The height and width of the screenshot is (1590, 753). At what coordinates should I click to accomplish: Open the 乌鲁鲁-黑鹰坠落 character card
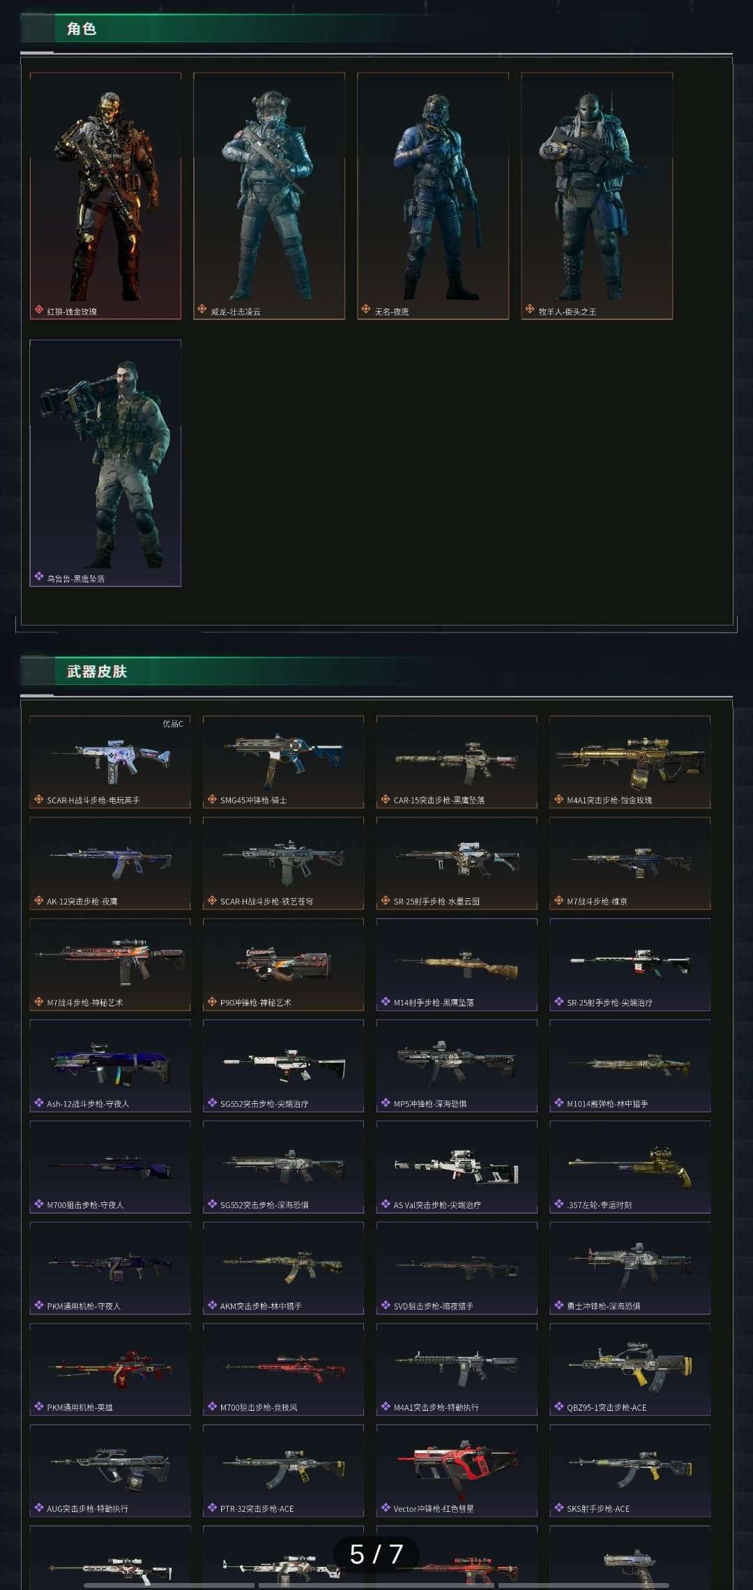(105, 463)
